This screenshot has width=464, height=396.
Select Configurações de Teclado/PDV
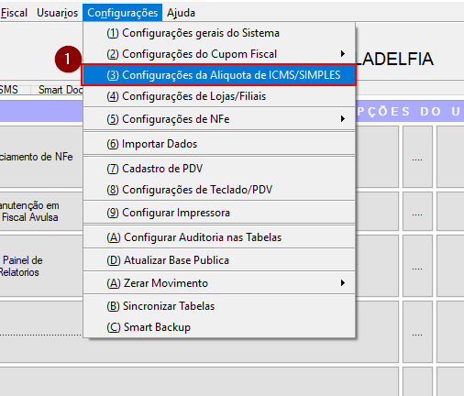[219, 190]
